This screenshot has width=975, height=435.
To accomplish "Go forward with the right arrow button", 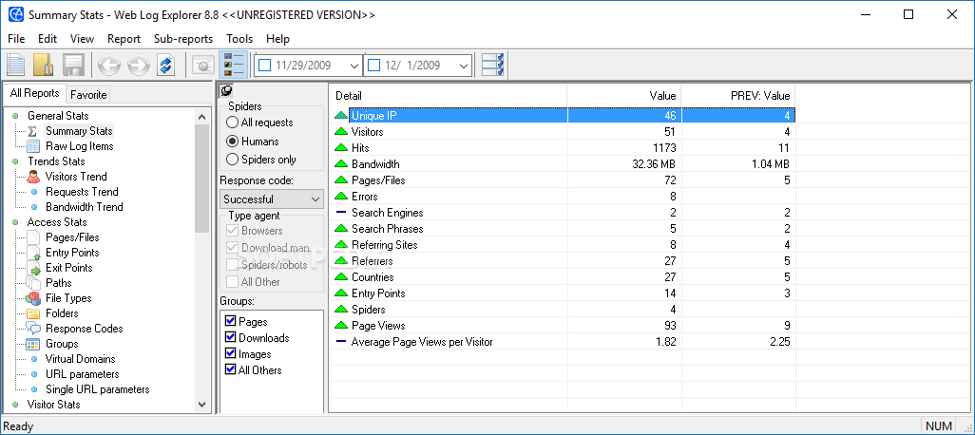I will (x=138, y=65).
